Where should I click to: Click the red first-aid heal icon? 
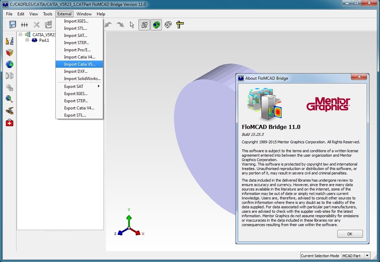tap(10, 123)
